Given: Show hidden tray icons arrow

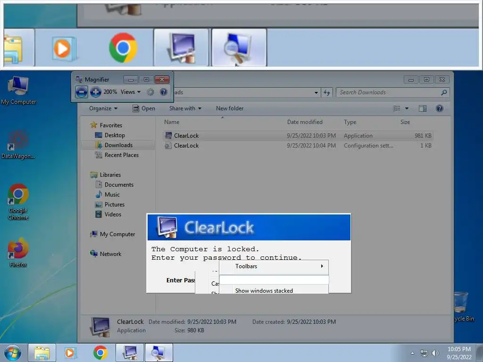Looking at the screenshot, I should click(x=412, y=353).
